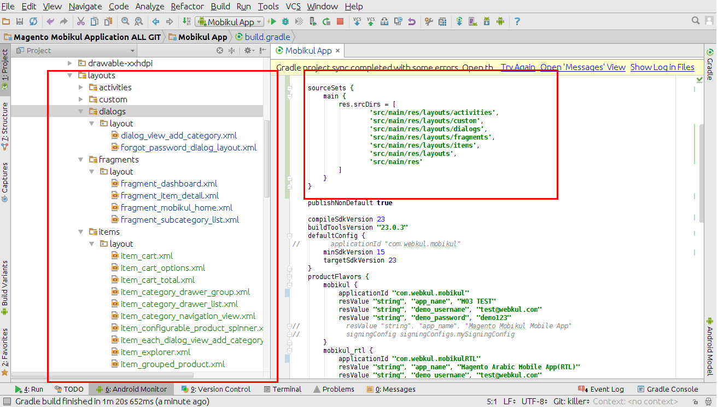Open the Gradle Console panel
This screenshot has height=407, width=718.
coord(667,389)
